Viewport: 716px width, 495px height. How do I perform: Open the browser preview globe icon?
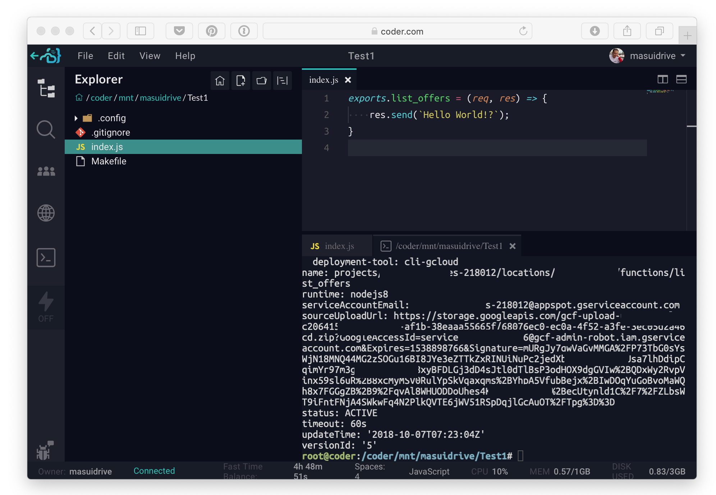pos(46,213)
